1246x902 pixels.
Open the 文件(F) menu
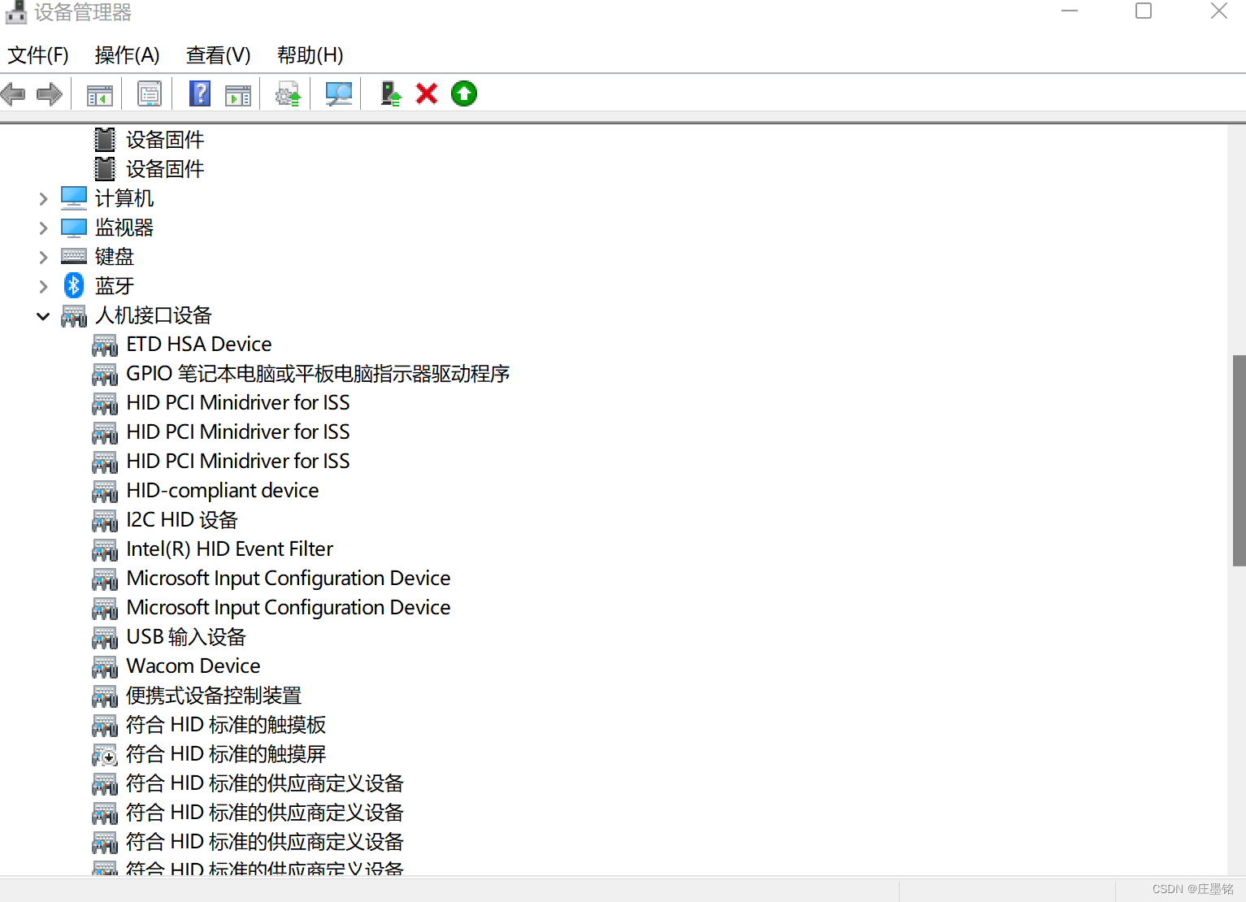(x=38, y=55)
